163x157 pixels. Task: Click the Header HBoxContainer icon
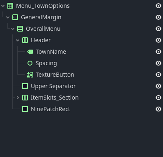(25, 40)
